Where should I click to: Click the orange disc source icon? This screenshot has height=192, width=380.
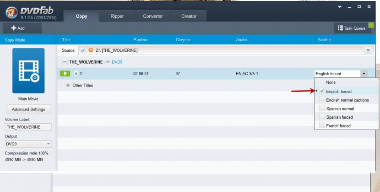coord(91,50)
